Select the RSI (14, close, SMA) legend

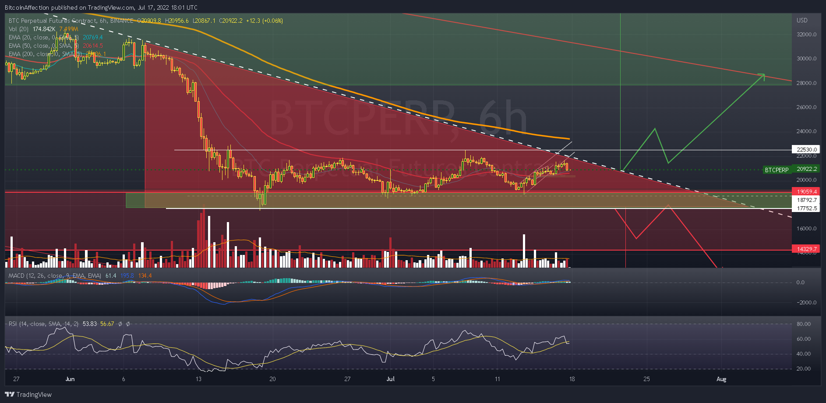click(44, 324)
